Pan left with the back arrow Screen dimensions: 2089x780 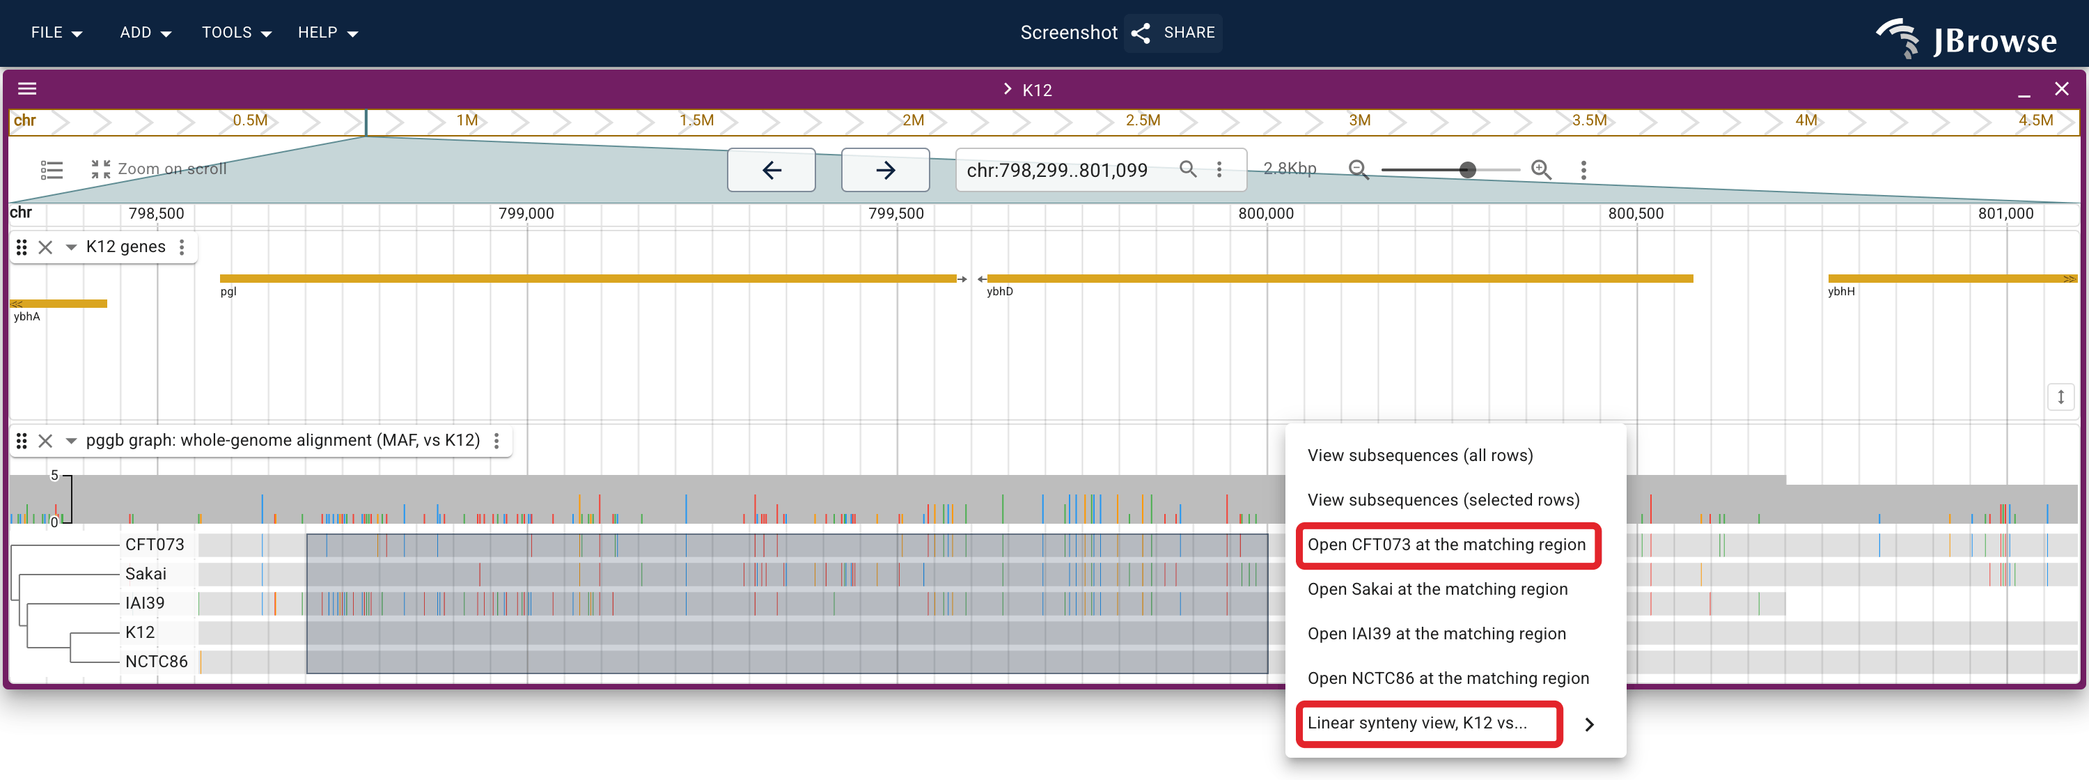[772, 169]
